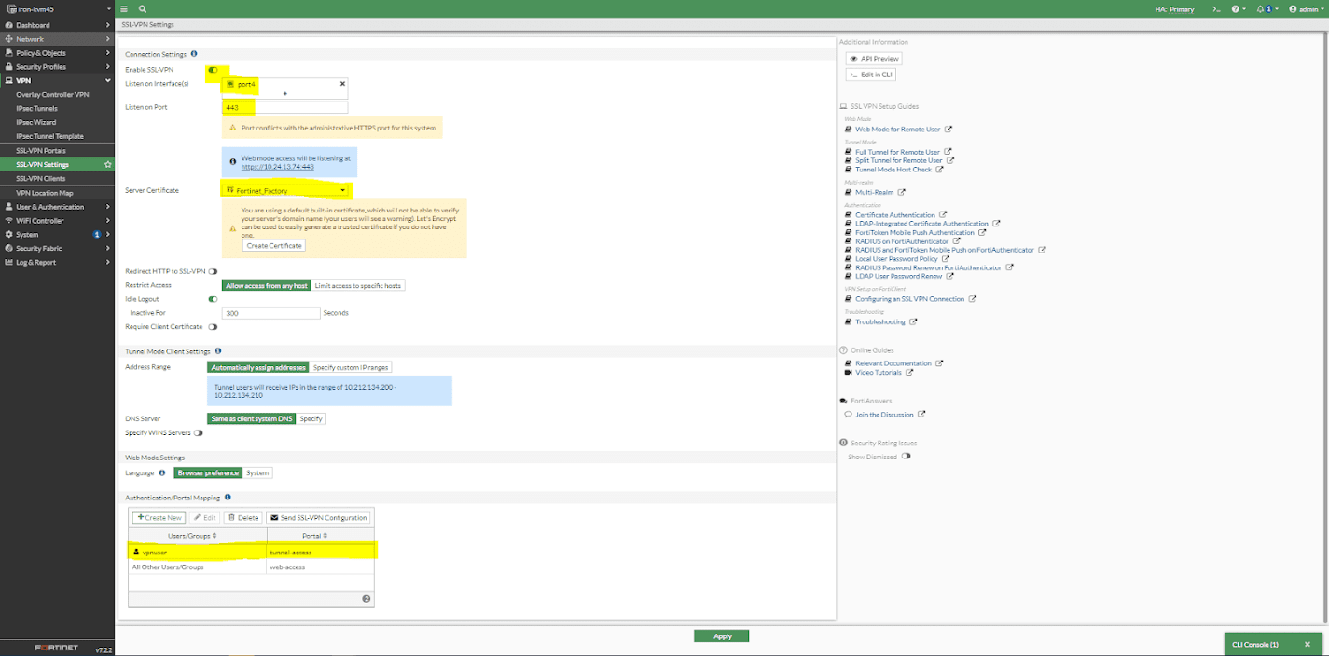Click the Security Rating Issues icon
1329x656 pixels.
tap(843, 443)
